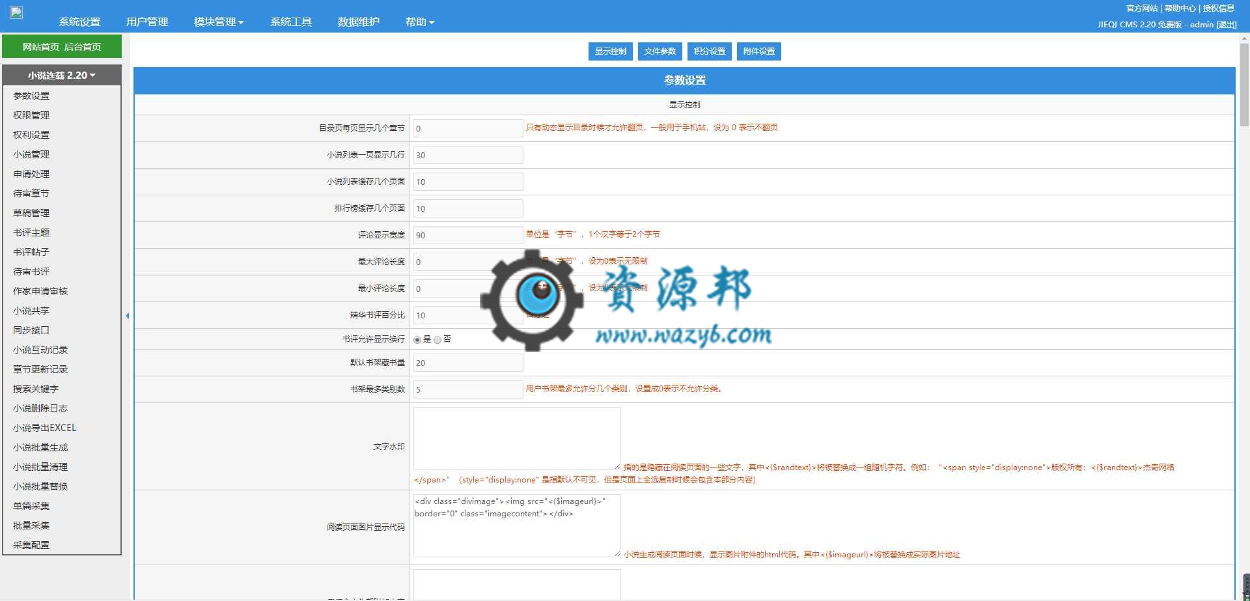Open 章节更新记录 in the sidebar

pos(40,369)
